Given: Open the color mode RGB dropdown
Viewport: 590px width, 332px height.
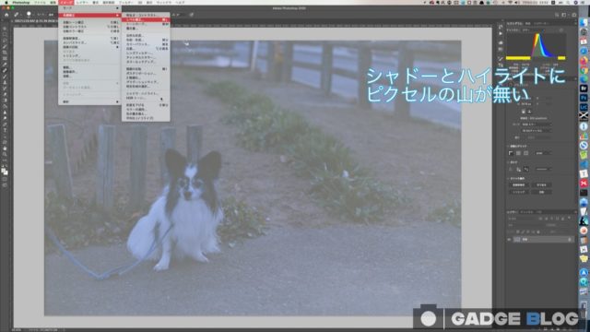Looking at the screenshot, I should pyautogui.click(x=537, y=125).
